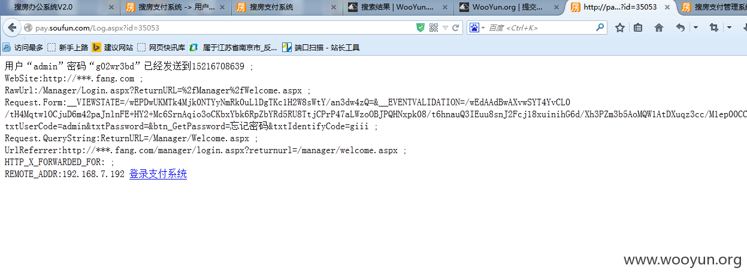The width and height of the screenshot is (747, 277).
Task: Click the UrlReferrer line
Action: tap(205, 150)
